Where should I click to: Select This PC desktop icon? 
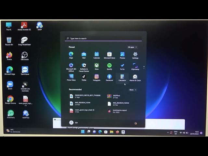point(9,26)
